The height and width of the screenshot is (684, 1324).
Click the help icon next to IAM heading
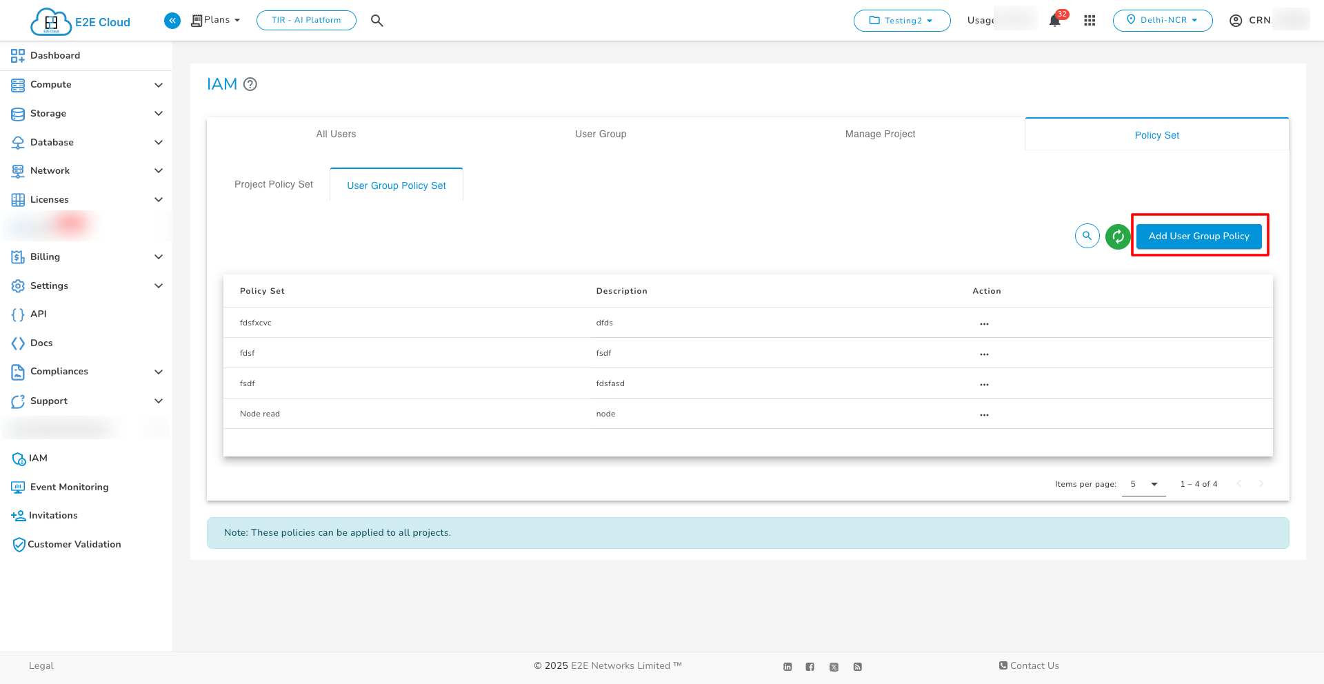250,83
